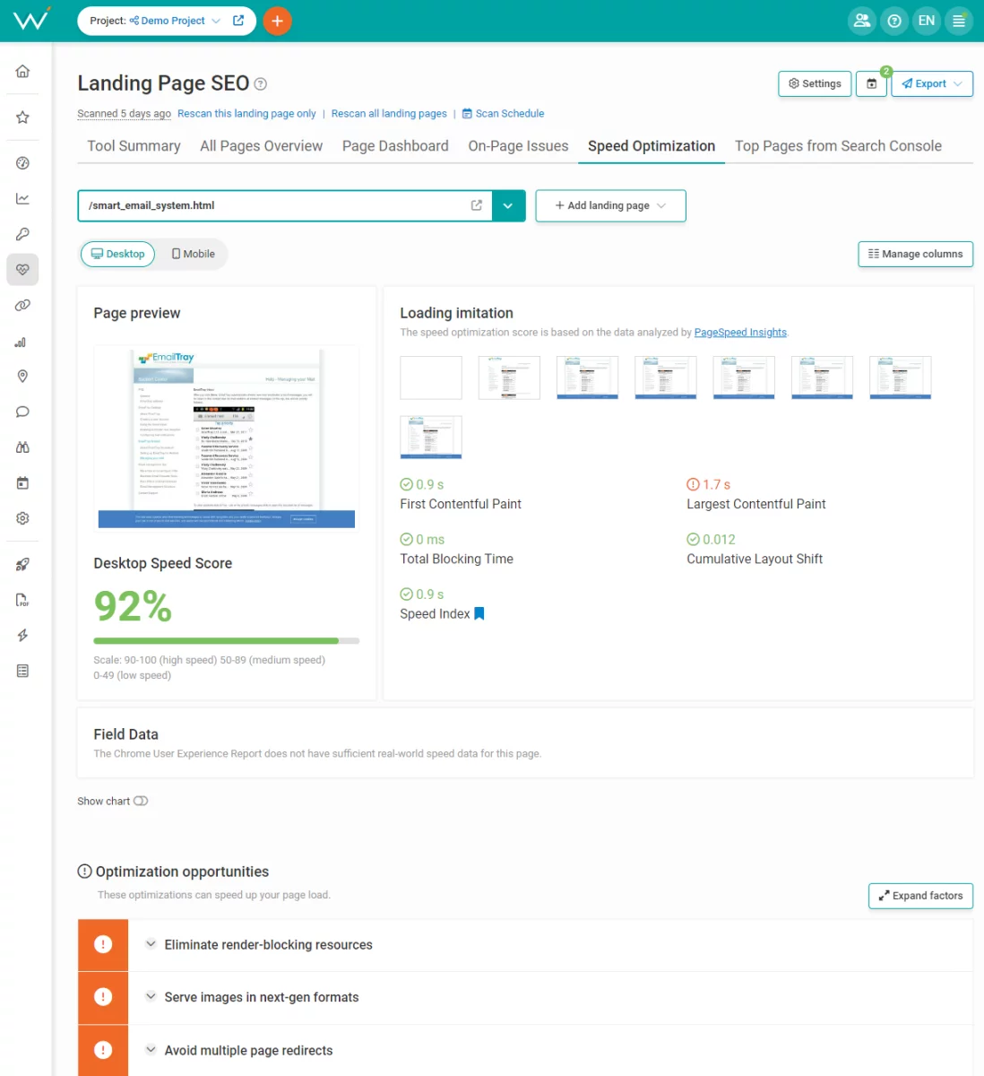Open the key keywords icon in sidebar
This screenshot has height=1076, width=984.
(x=22, y=234)
